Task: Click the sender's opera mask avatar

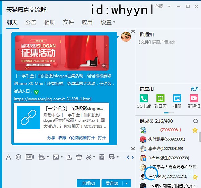Action: (x=126, y=37)
